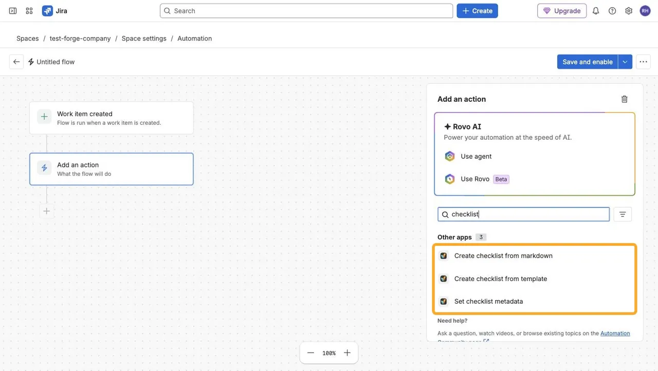This screenshot has height=371, width=658.
Task: Delete the action using trash icon
Action: coord(624,99)
